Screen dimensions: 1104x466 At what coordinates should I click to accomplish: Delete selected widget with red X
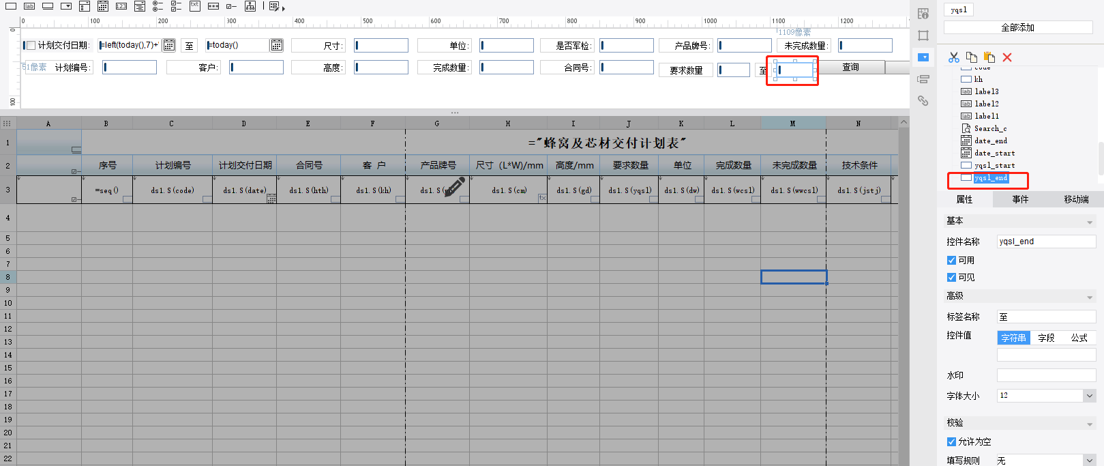click(x=1007, y=57)
